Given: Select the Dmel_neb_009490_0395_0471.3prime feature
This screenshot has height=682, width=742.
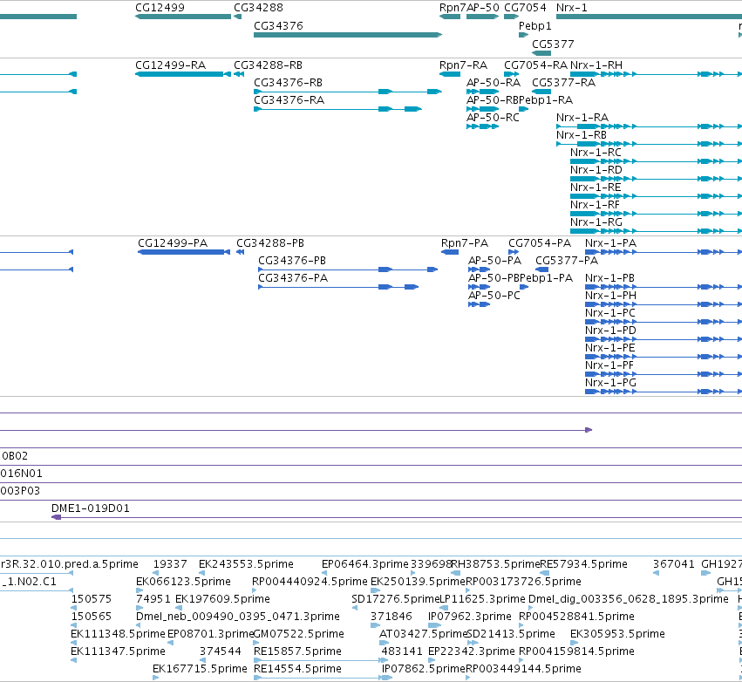Looking at the screenshot, I should tap(237, 617).
